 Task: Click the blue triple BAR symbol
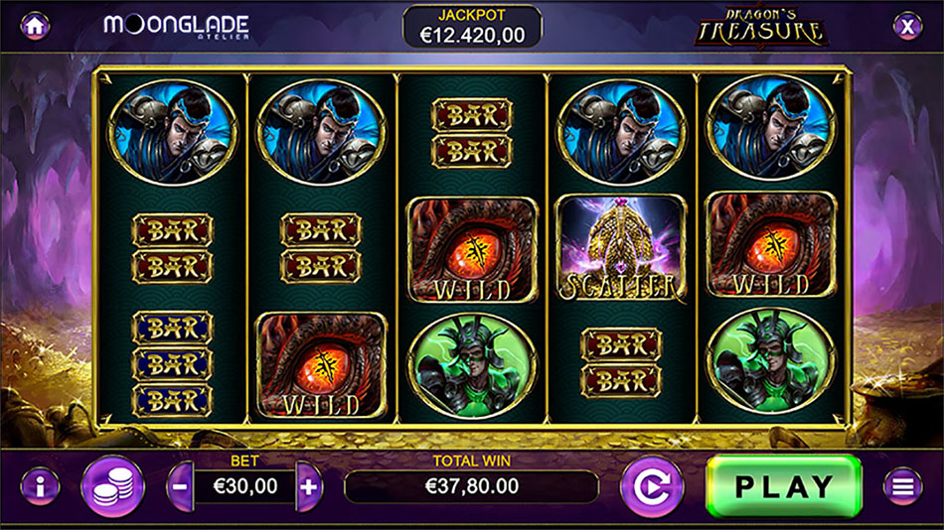click(172, 364)
